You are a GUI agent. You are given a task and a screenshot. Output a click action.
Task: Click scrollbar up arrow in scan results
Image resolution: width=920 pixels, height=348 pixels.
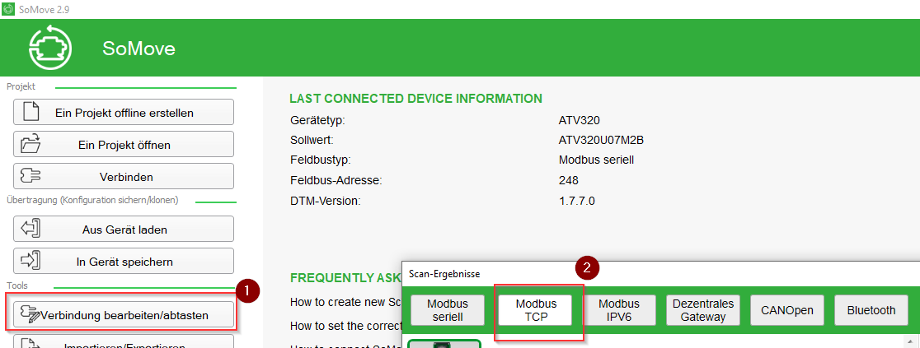pyautogui.click(x=909, y=341)
